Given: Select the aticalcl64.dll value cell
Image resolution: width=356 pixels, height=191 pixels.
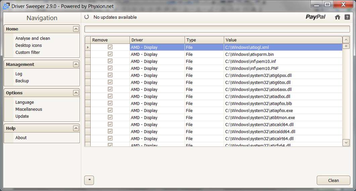Looking at the screenshot, I should tap(283, 124).
